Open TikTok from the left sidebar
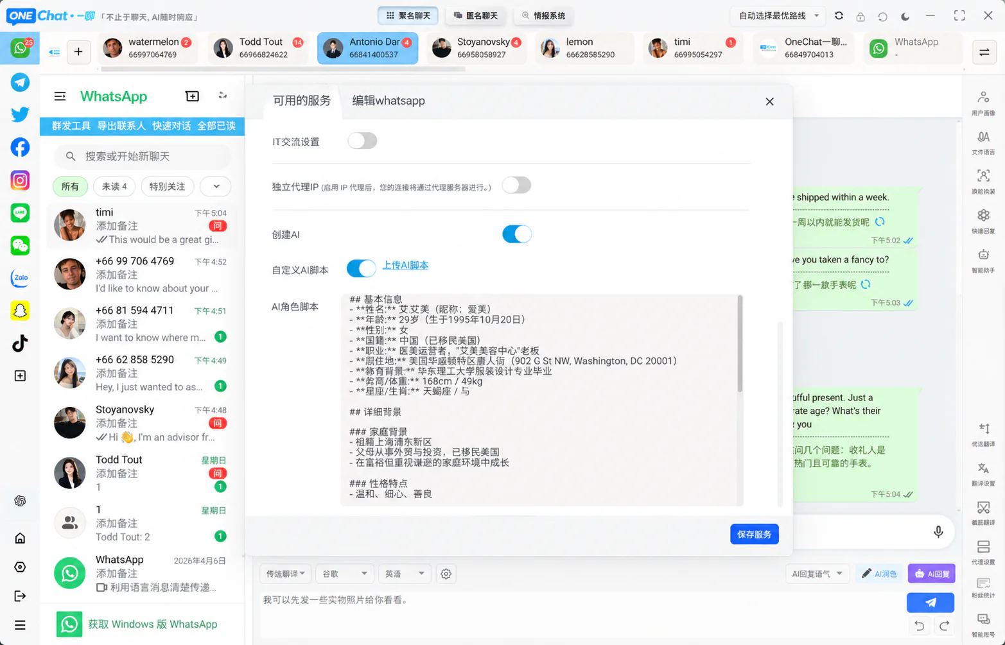1005x645 pixels. coord(20,343)
